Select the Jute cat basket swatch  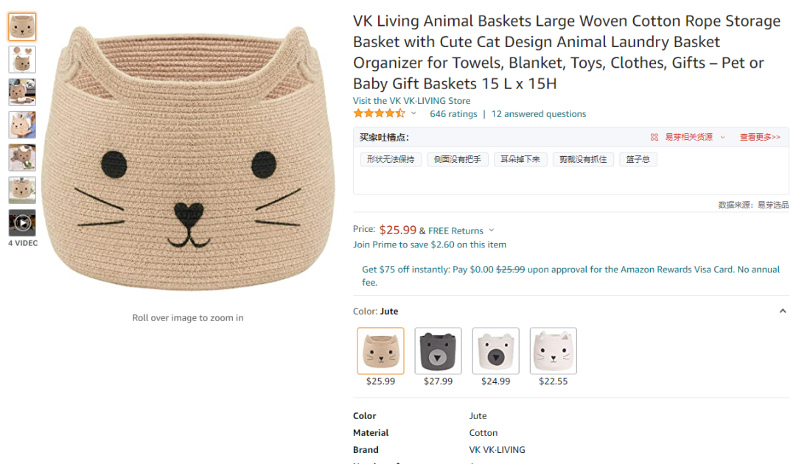coord(381,351)
